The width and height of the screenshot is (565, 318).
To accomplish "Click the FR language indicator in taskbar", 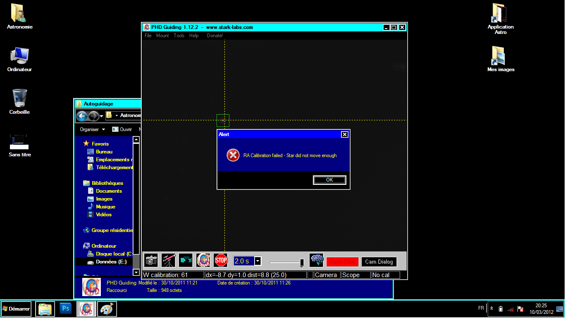I will [x=481, y=308].
